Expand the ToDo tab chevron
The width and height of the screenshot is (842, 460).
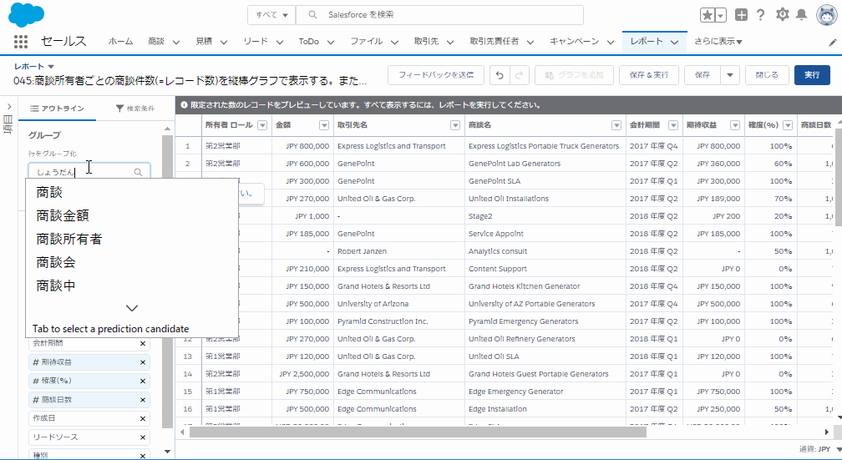pos(330,42)
